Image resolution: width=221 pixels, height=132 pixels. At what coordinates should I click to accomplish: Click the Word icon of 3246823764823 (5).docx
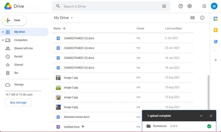click(x=58, y=58)
